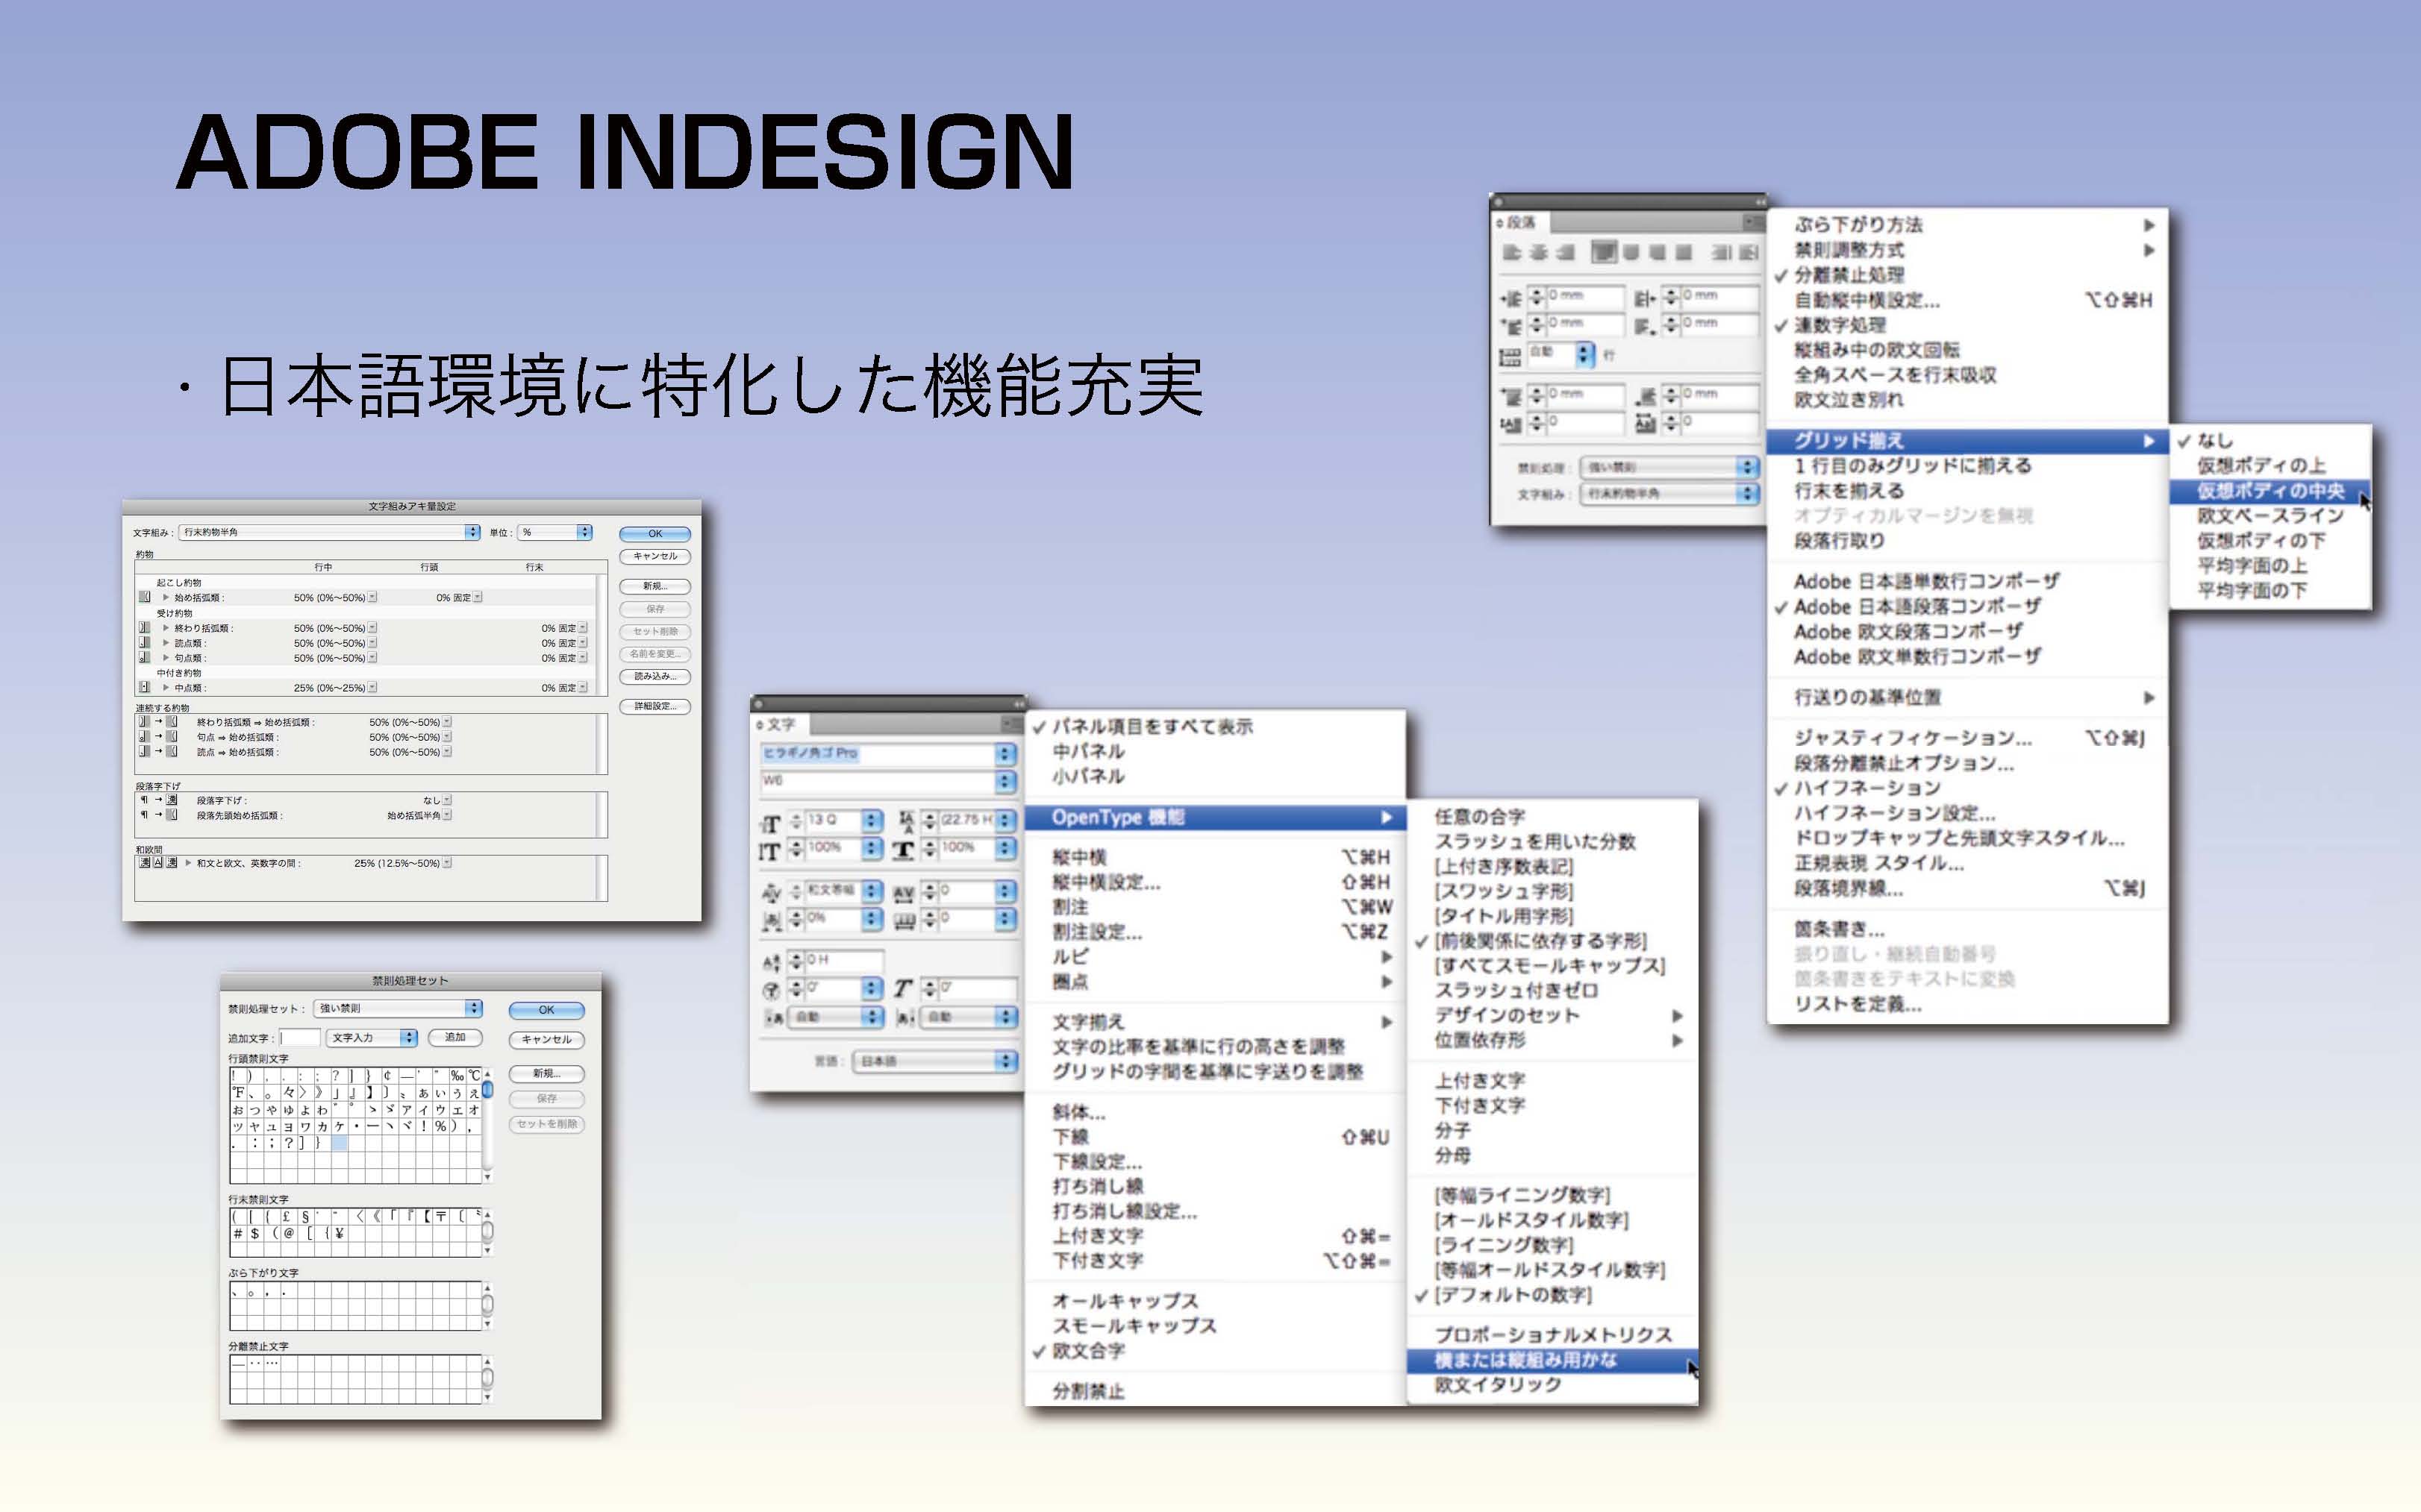Open the 日本語 language dropdown in 文字 panel

point(934,1061)
